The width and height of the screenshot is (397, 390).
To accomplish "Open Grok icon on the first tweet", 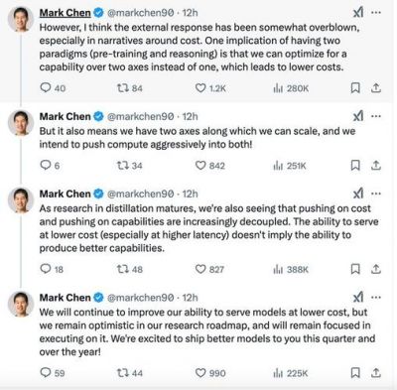I will [x=358, y=13].
